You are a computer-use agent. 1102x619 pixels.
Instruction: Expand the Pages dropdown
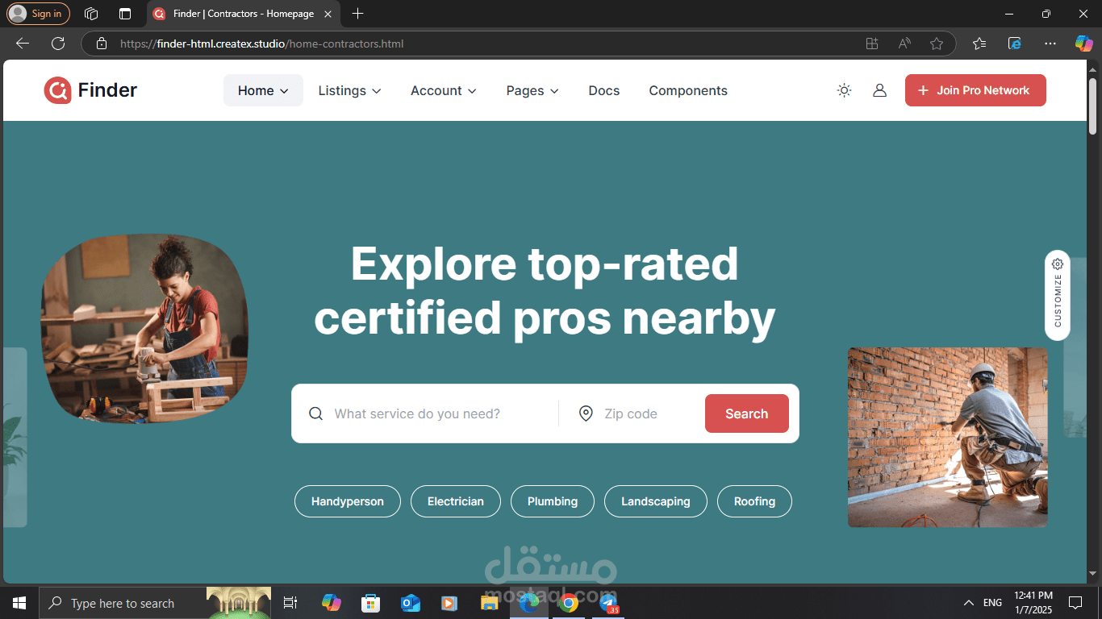point(532,90)
